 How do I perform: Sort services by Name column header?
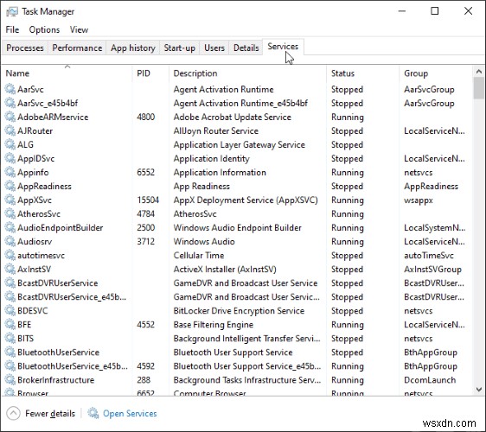(x=67, y=73)
